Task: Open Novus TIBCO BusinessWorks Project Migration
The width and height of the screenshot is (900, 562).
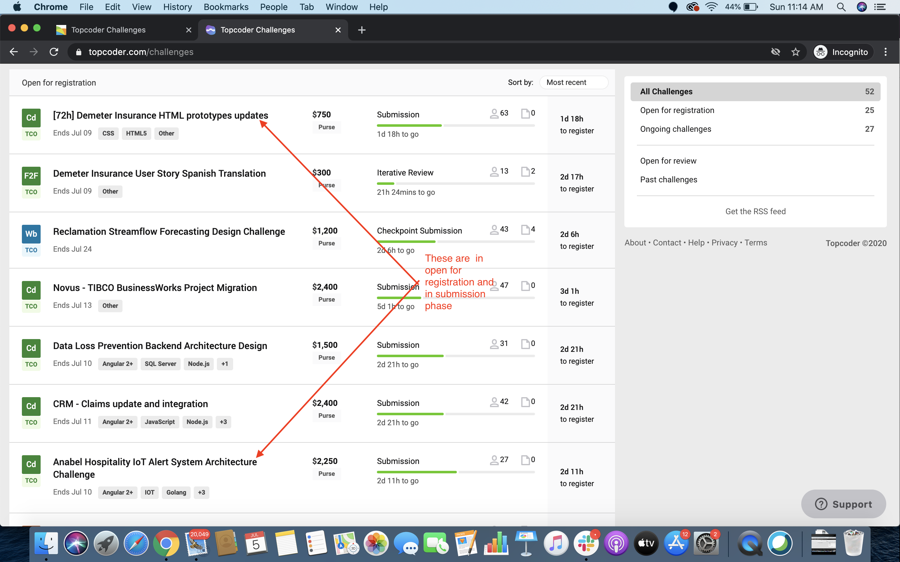Action: point(155,288)
